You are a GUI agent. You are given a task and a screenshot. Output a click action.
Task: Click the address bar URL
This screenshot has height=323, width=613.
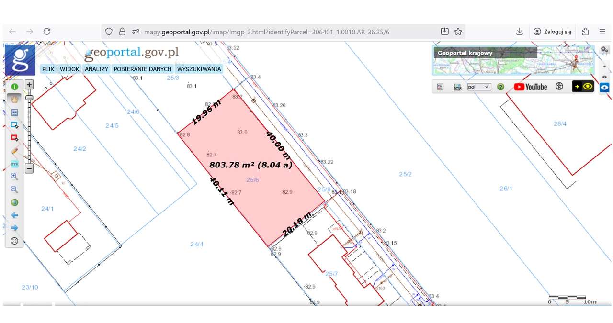tap(267, 32)
